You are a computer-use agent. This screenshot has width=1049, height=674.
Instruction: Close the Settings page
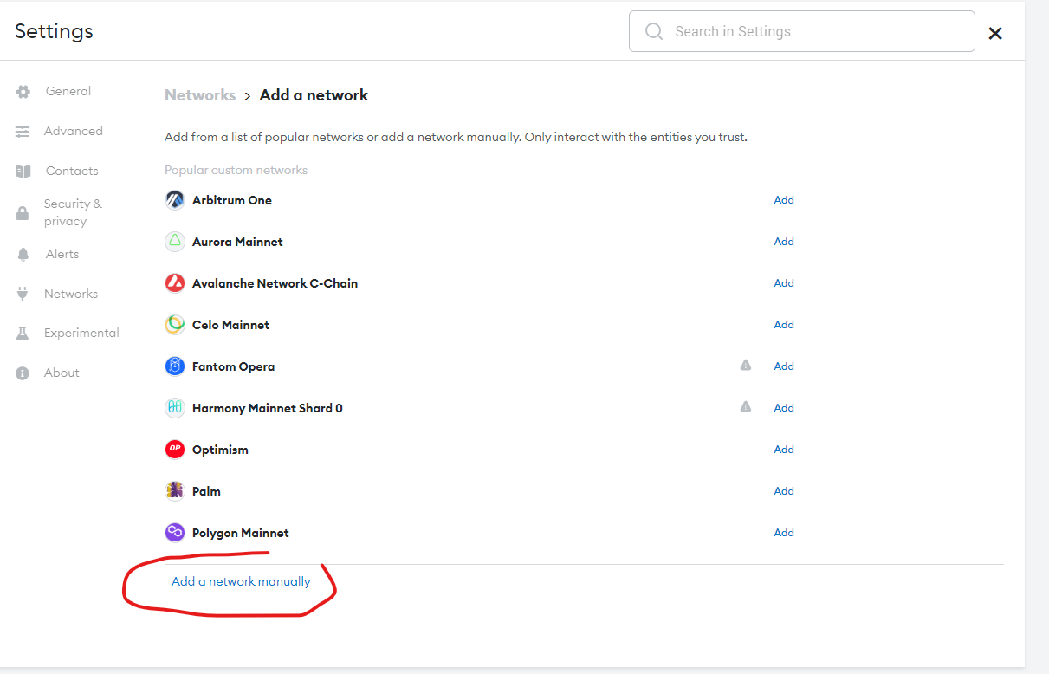(995, 33)
